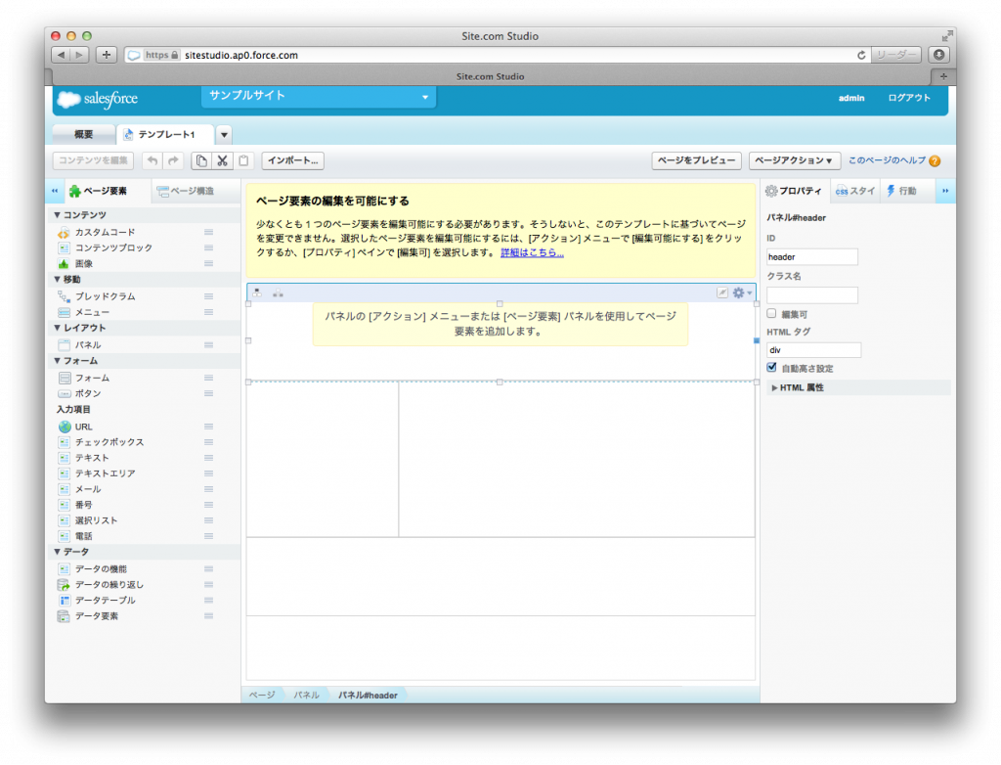Open the サンプルサイト site dropdown
1001x765 pixels.
(x=424, y=98)
